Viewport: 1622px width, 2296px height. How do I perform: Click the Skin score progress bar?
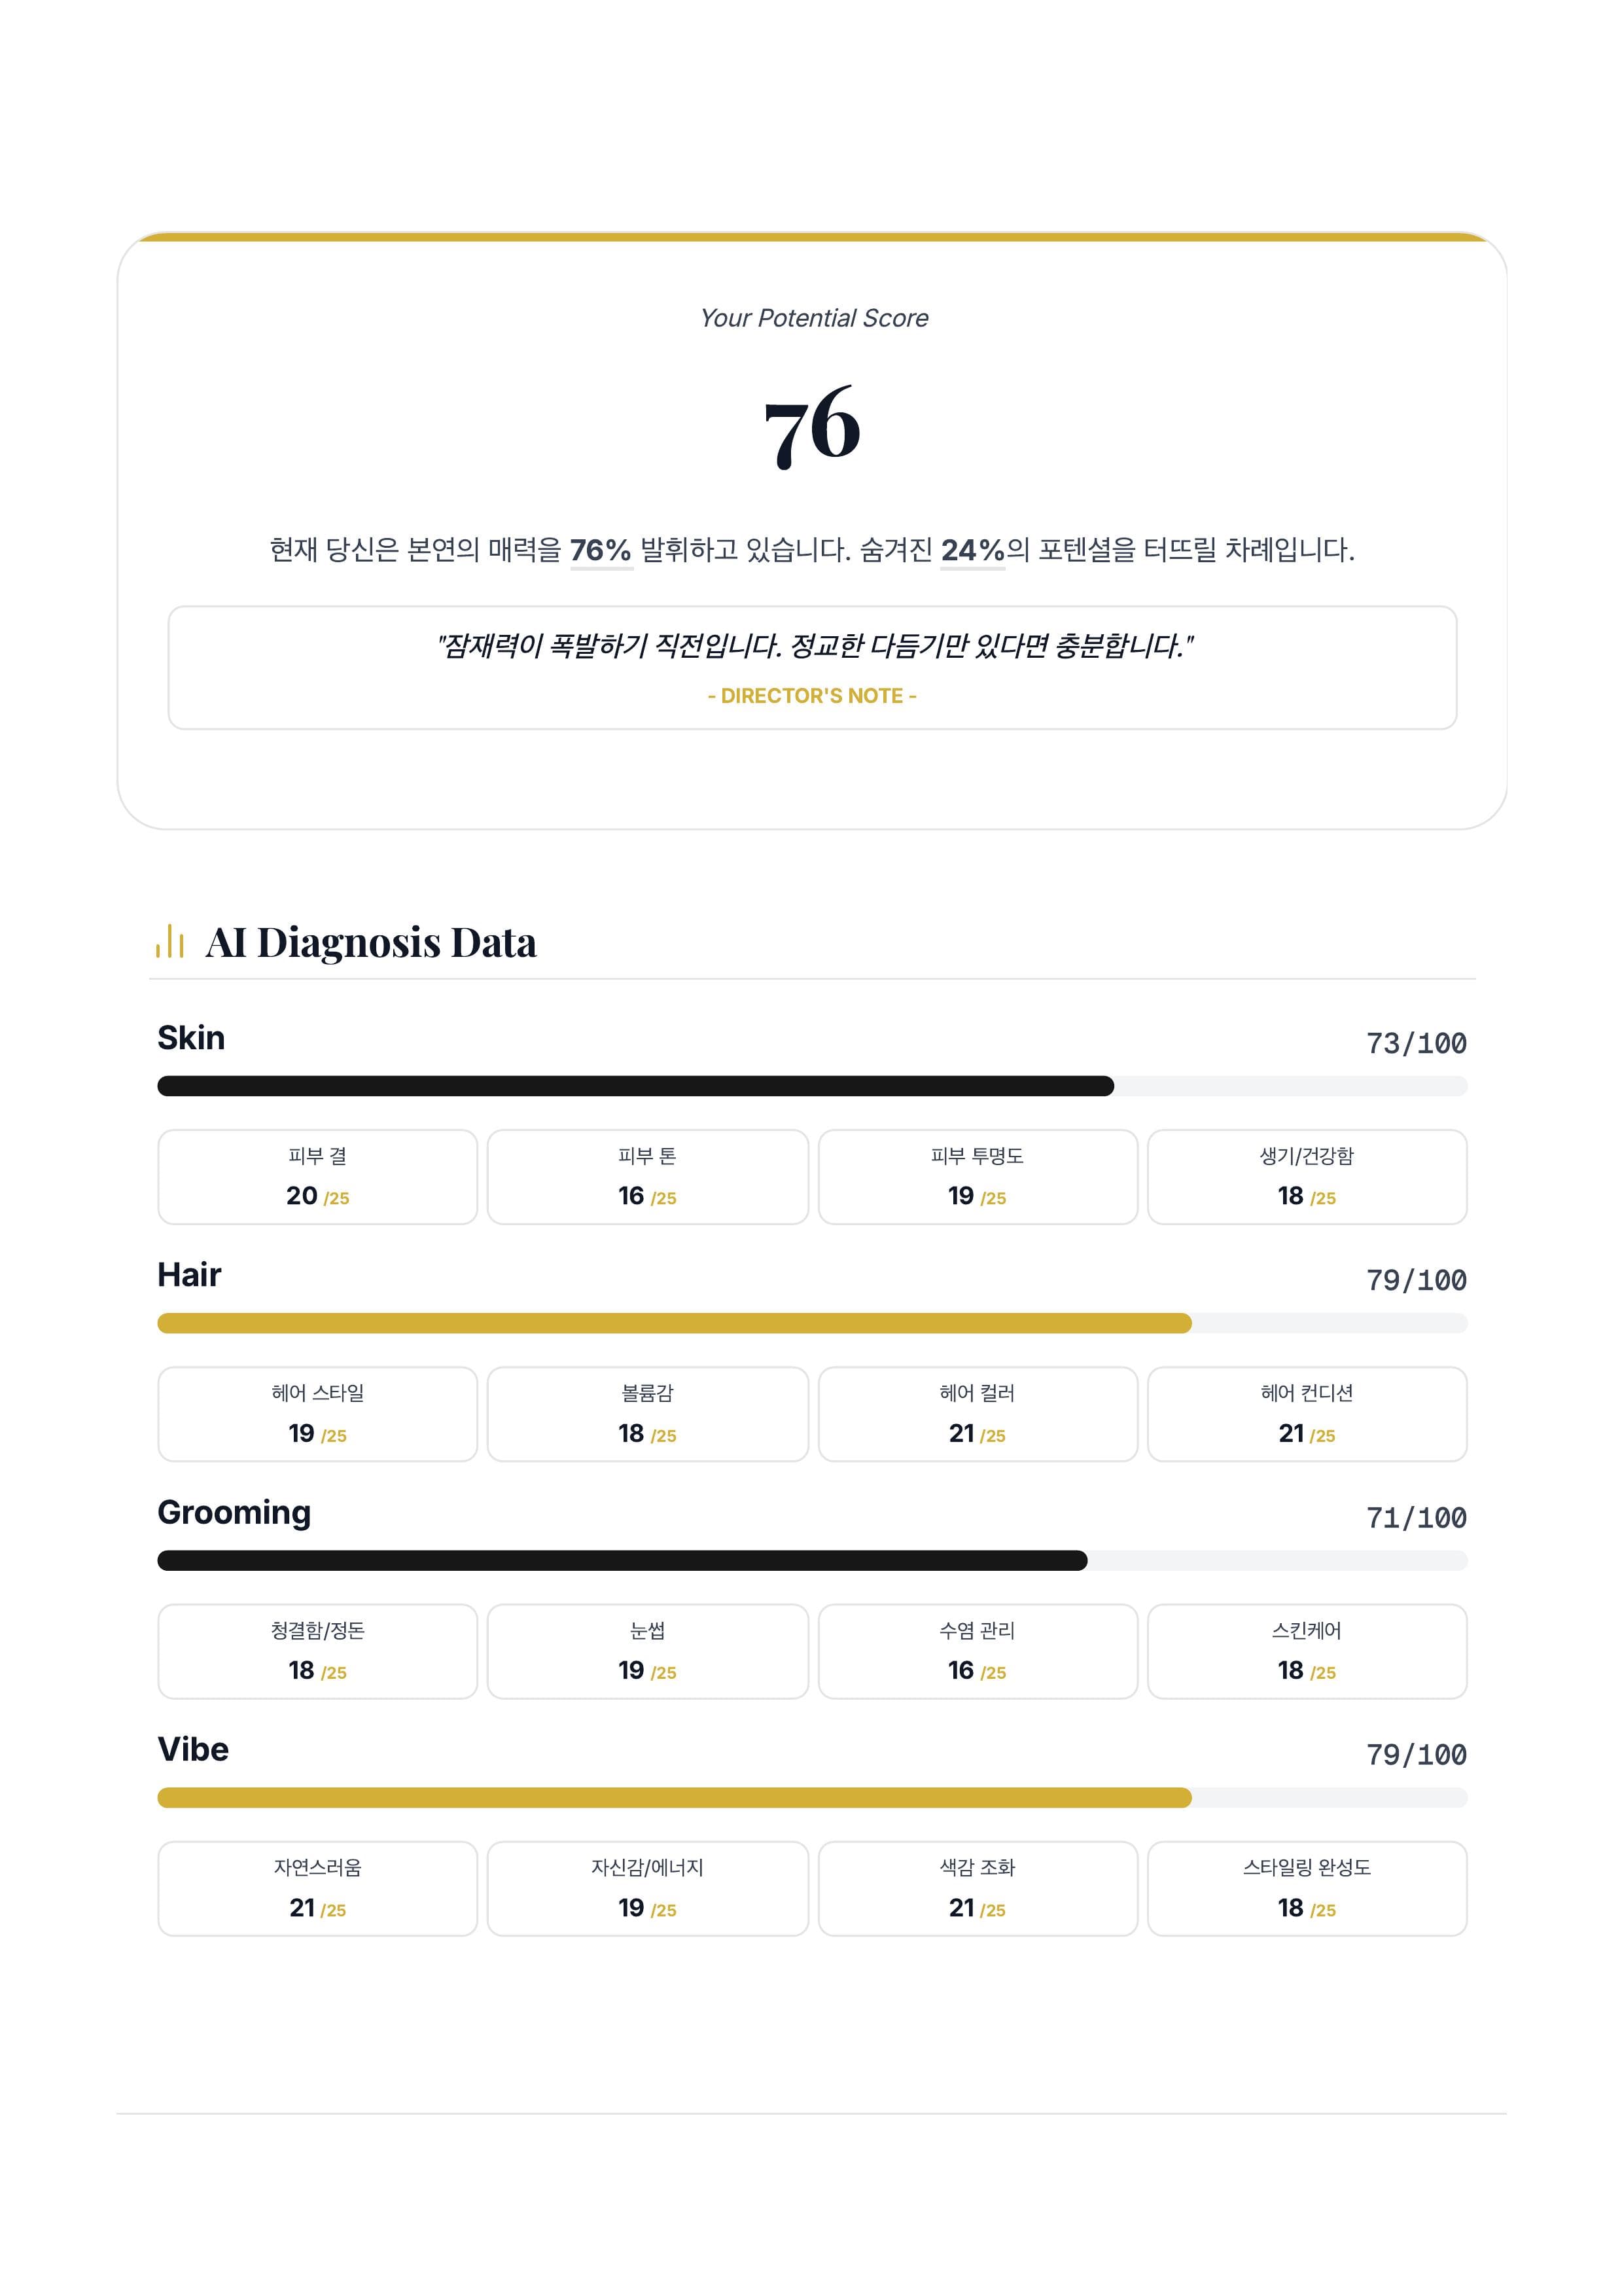coord(811,1086)
